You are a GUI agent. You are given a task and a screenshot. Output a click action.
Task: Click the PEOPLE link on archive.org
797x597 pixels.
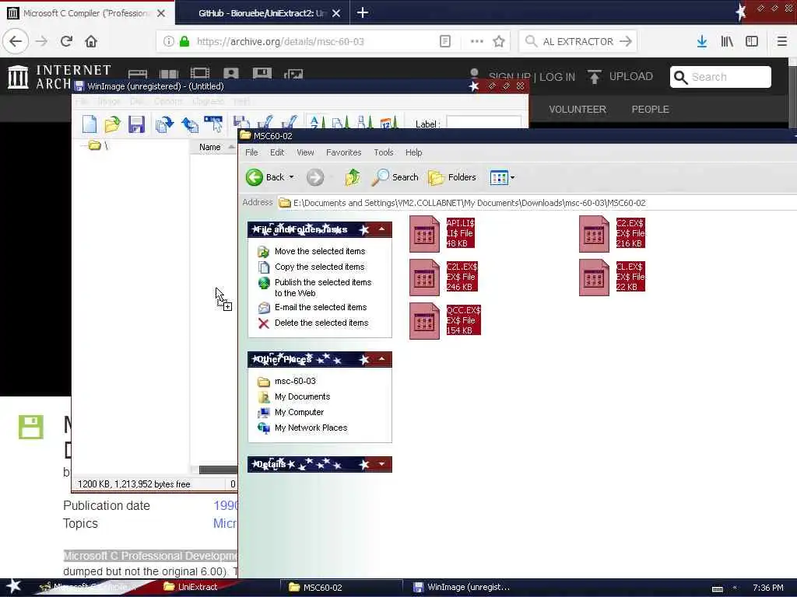[650, 109]
